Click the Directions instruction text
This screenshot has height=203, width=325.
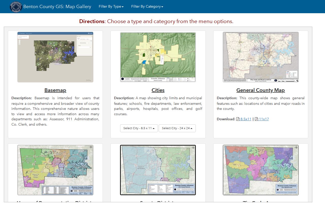pyautogui.click(x=156, y=21)
